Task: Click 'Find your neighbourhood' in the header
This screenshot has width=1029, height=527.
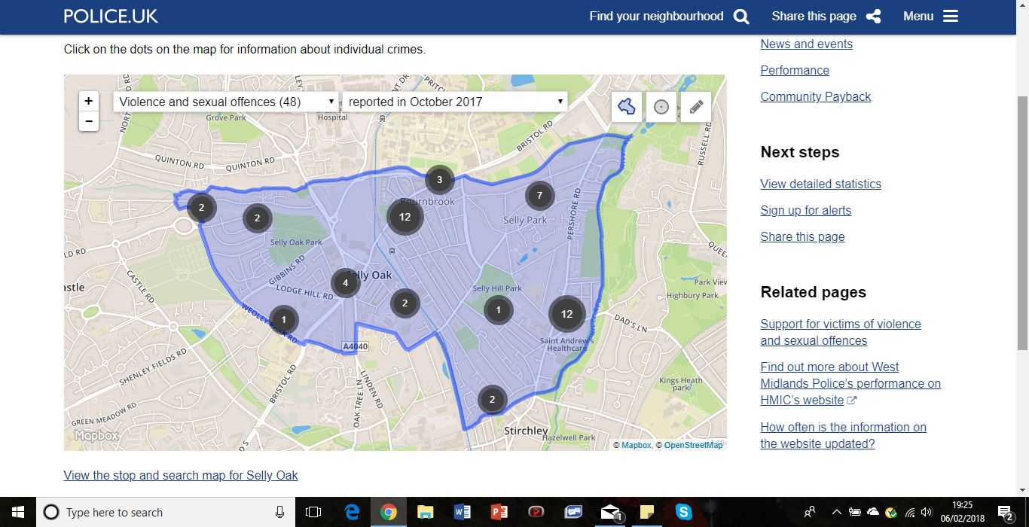Action: pos(656,17)
